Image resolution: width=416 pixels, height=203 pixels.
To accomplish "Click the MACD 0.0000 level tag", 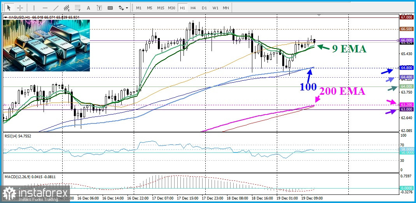I will [407, 188].
